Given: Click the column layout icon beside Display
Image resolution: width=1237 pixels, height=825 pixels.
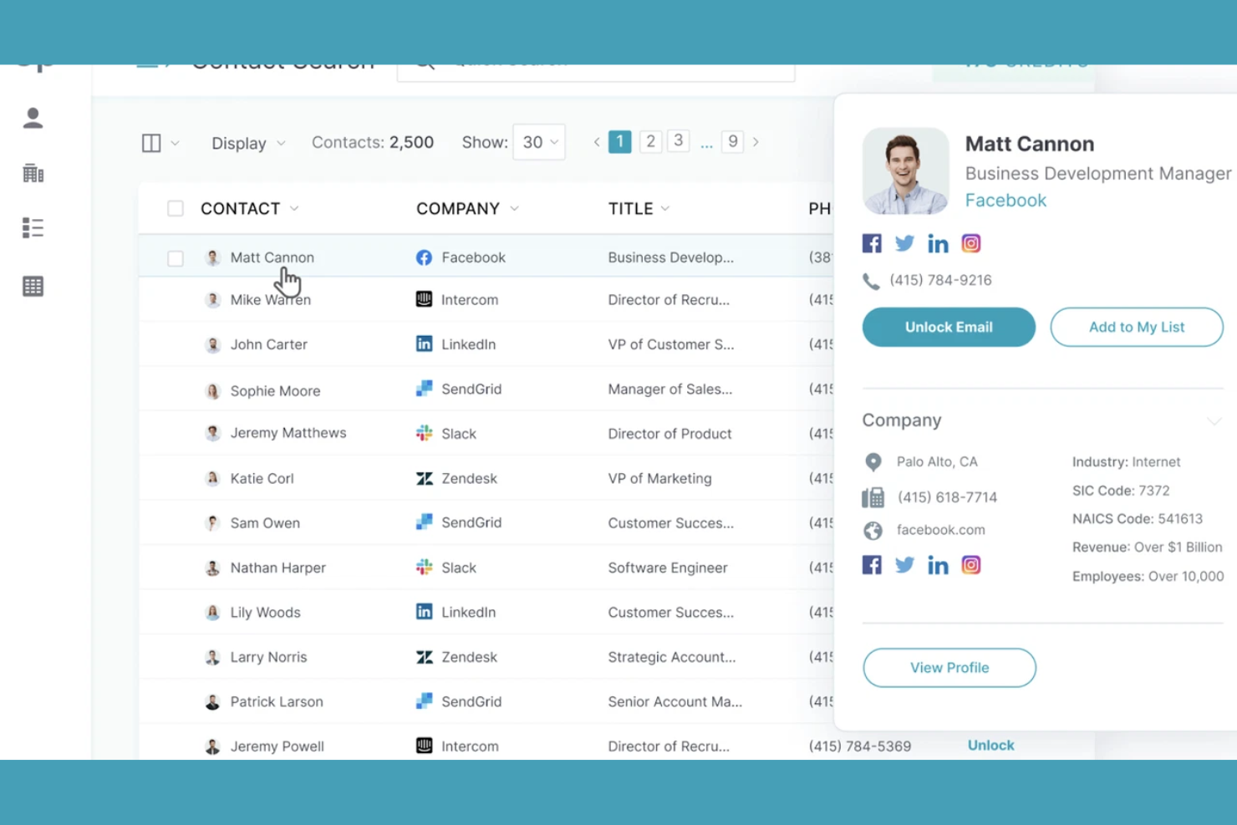Looking at the screenshot, I should point(151,143).
